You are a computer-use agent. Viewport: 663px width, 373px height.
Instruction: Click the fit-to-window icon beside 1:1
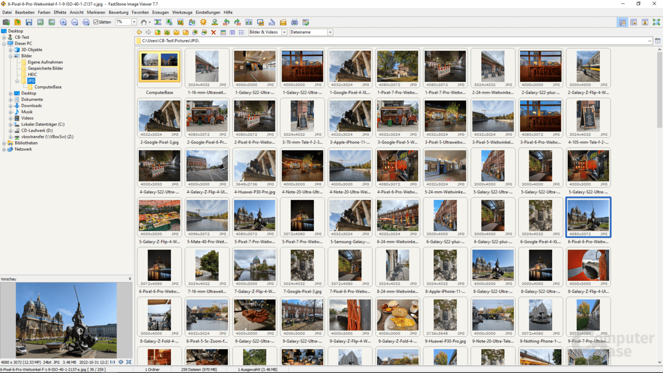click(121, 362)
